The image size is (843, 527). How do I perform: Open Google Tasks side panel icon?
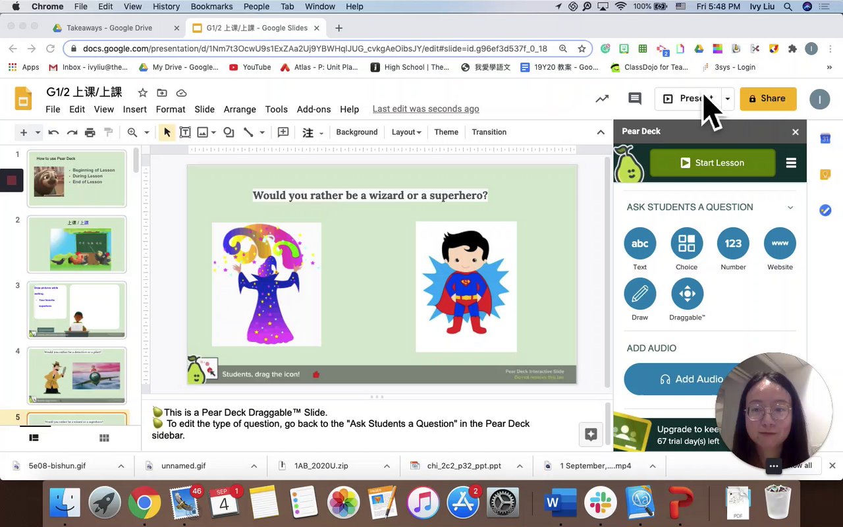(x=825, y=210)
